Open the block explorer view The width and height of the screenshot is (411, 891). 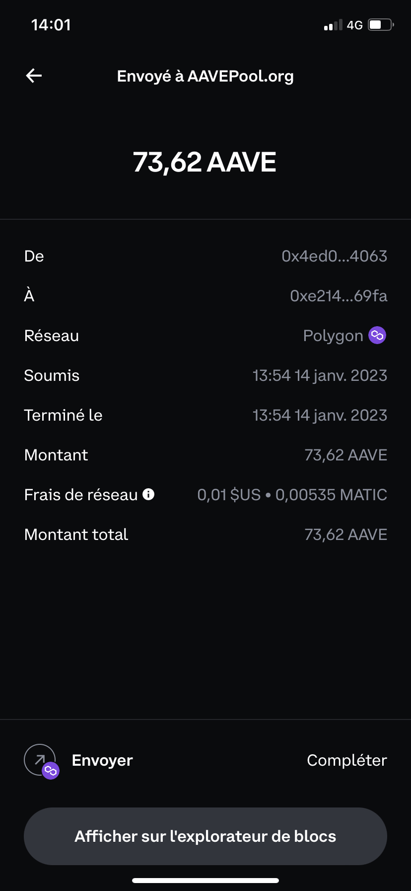click(205, 836)
